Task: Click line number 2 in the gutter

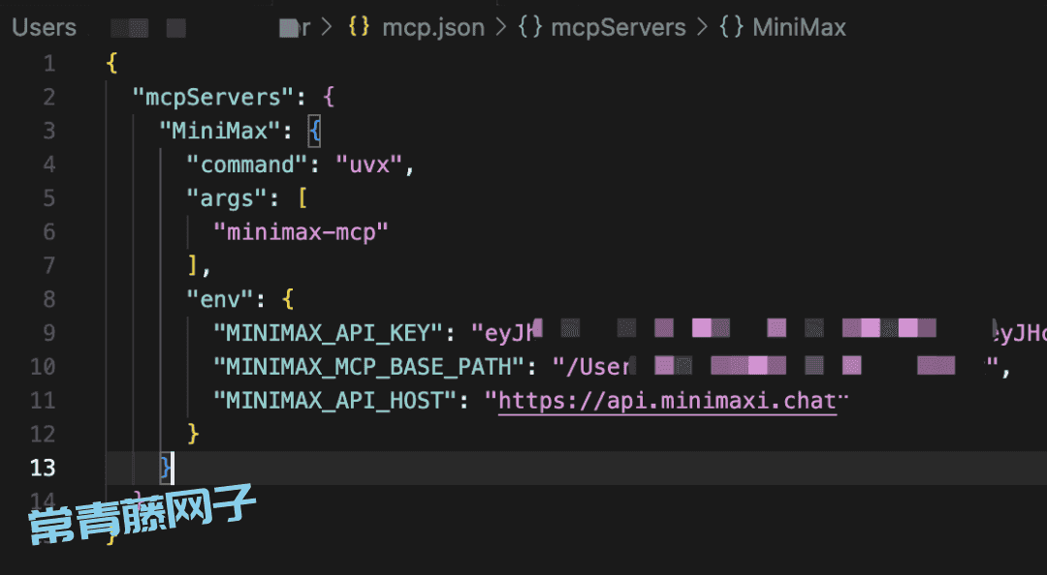Action: click(x=48, y=98)
